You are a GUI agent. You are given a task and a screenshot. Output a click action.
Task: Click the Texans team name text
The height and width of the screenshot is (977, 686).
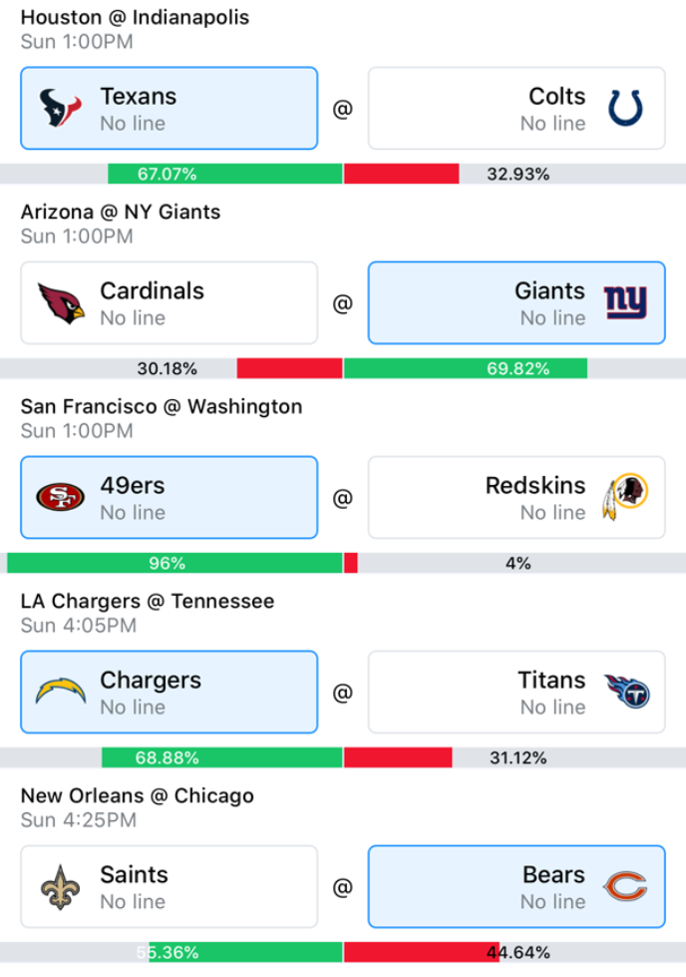pyautogui.click(x=139, y=97)
